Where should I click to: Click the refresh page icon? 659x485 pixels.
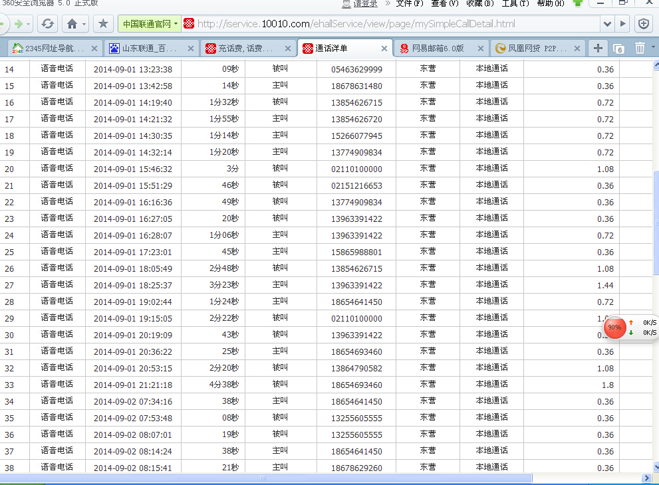[x=47, y=24]
